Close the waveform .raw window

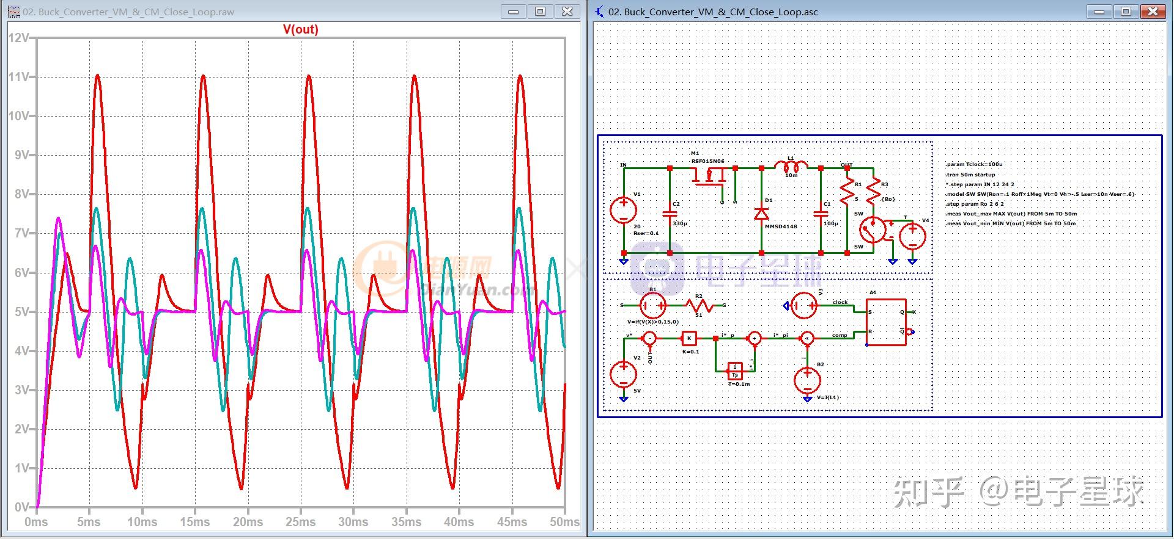pos(567,12)
